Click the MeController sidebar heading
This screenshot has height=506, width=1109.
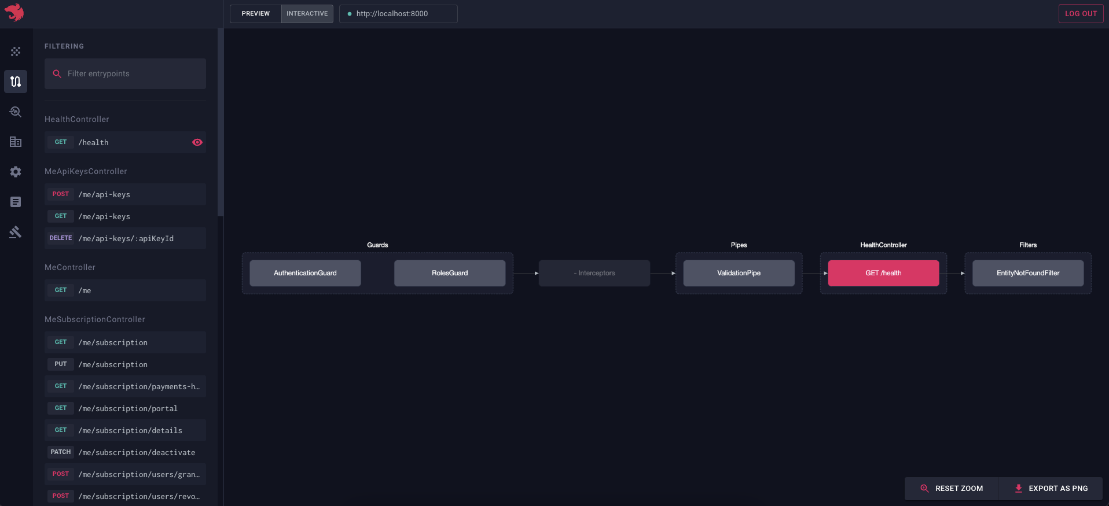point(70,267)
